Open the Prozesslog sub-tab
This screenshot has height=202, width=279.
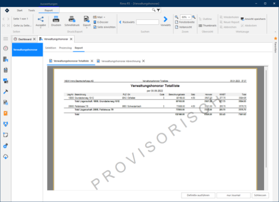coord(65,48)
